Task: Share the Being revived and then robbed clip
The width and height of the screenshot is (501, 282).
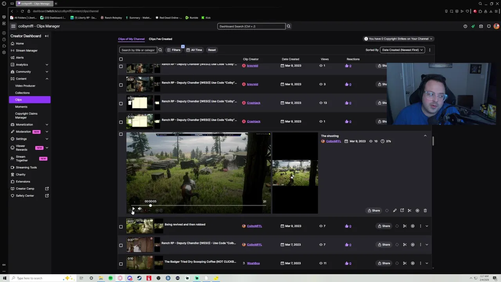Action: pos(384,226)
